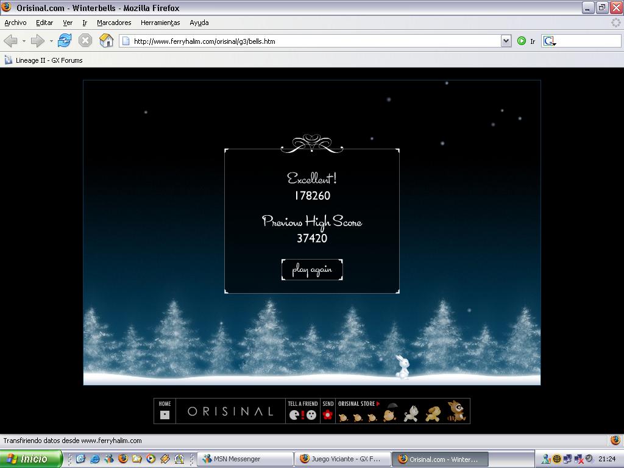Click the Transfiriendo datos status bar text

click(73, 441)
